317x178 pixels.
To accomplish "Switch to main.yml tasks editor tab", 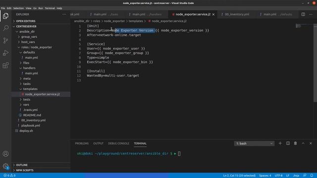I will click(x=106, y=14).
